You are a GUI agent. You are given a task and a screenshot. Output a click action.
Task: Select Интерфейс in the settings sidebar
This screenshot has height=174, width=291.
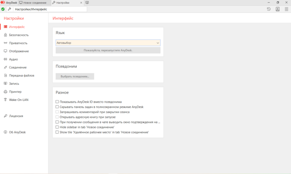click(17, 27)
